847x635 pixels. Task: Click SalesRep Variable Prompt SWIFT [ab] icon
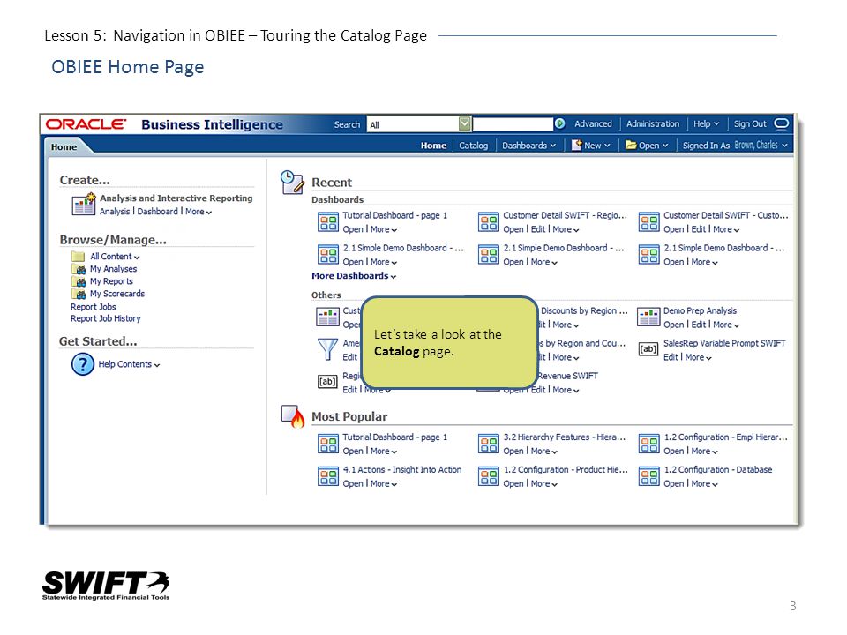[648, 349]
